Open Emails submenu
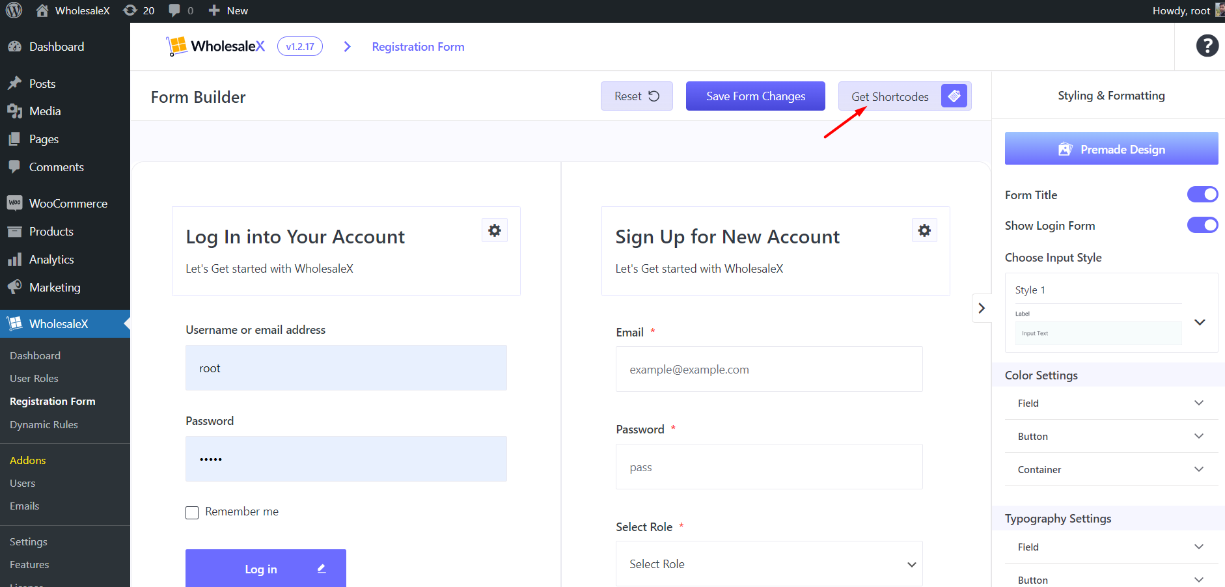 click(x=25, y=506)
